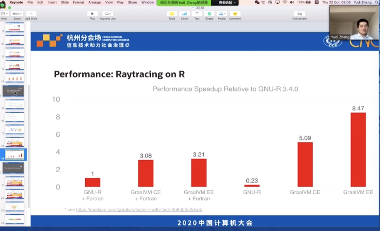380x231 pixels.
Task: Click the slide title "Performance: Raytracing on R"
Action: click(x=119, y=74)
